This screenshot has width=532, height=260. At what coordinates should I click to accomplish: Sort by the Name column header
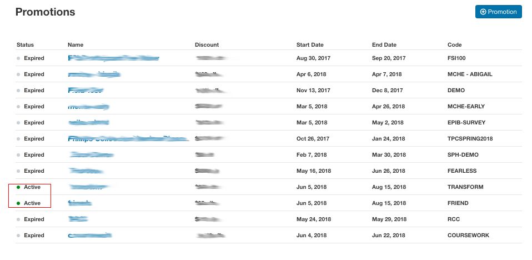tap(75, 45)
